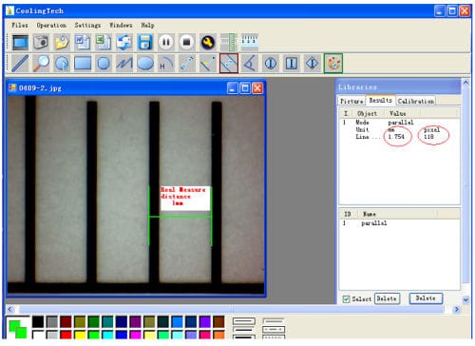Pick the magenta color swatch
Image resolution: width=475 pixels, height=346 pixels.
pos(136,335)
